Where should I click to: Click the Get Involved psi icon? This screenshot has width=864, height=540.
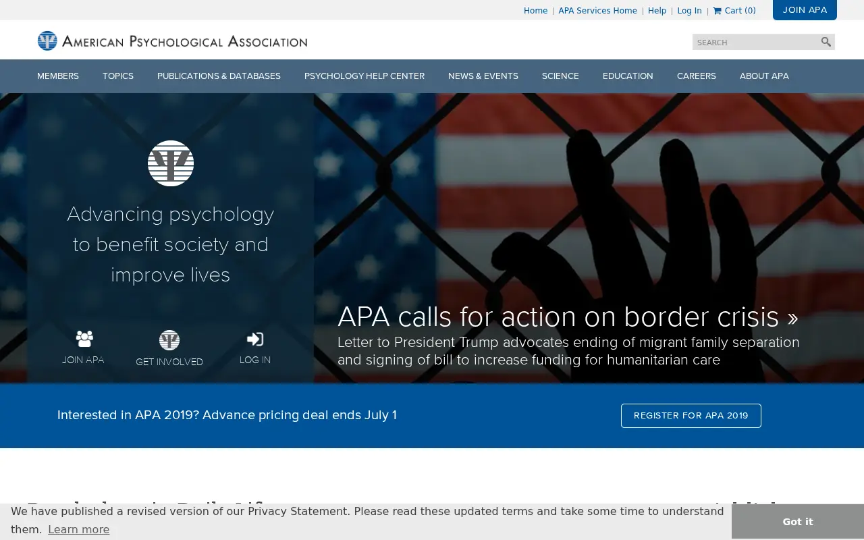169,340
